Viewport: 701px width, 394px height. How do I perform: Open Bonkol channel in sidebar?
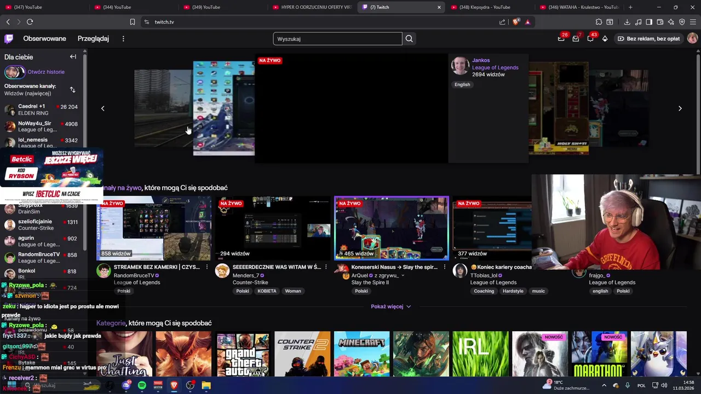pyautogui.click(x=41, y=273)
